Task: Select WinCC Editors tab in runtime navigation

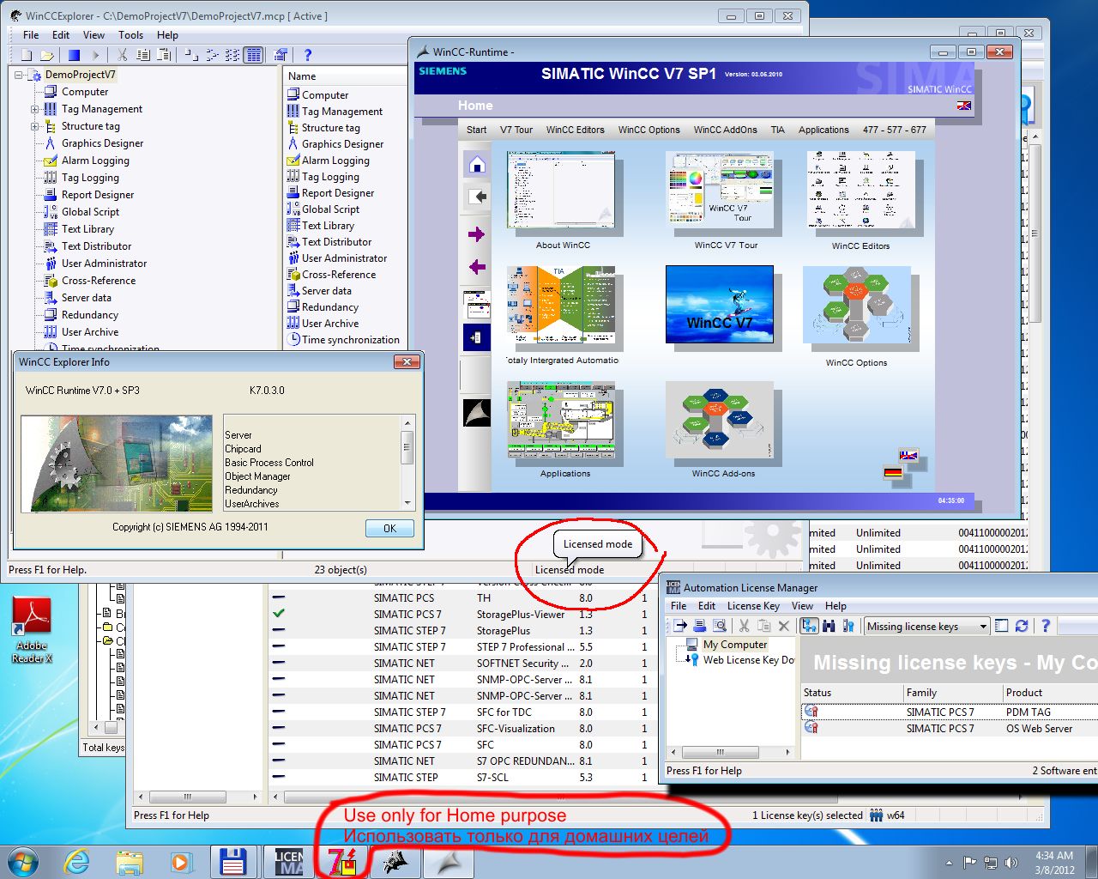Action: coord(575,130)
